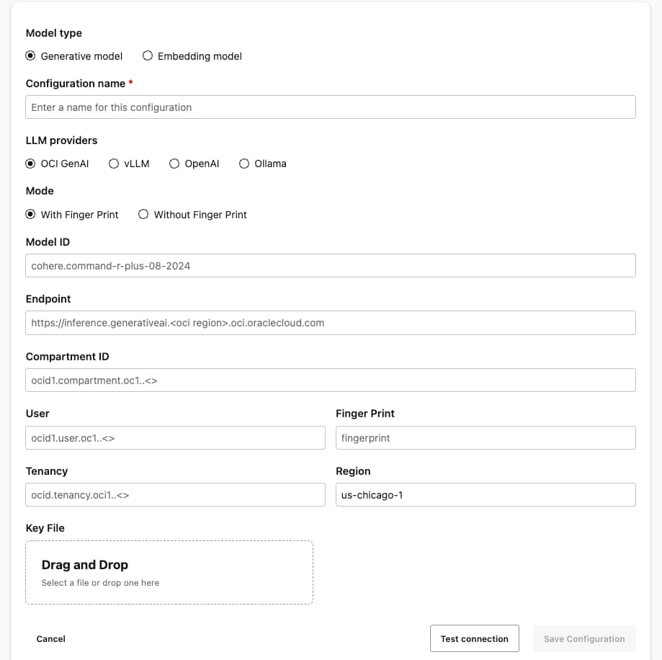
Task: Choose the Embedding model option
Action: [148, 55]
